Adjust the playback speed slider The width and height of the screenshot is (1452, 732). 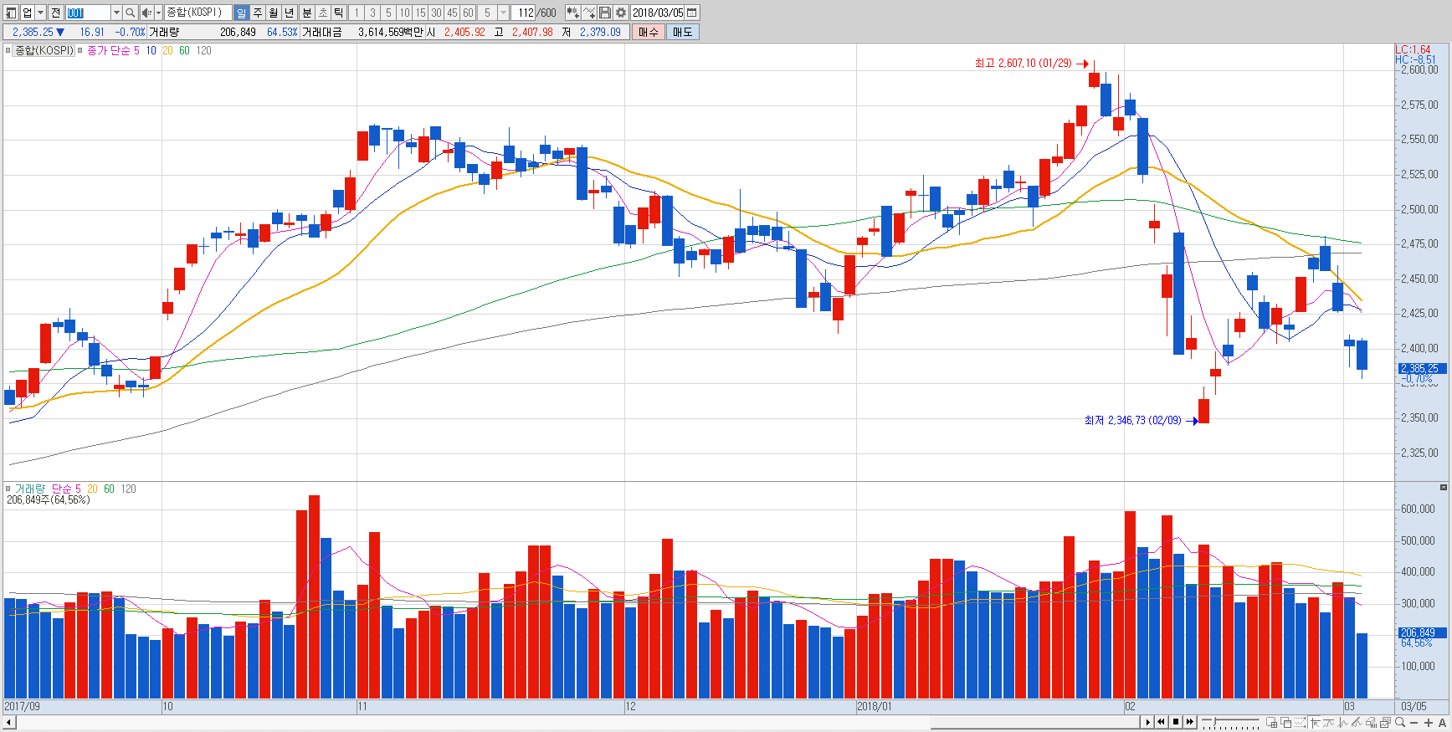pos(1230,722)
